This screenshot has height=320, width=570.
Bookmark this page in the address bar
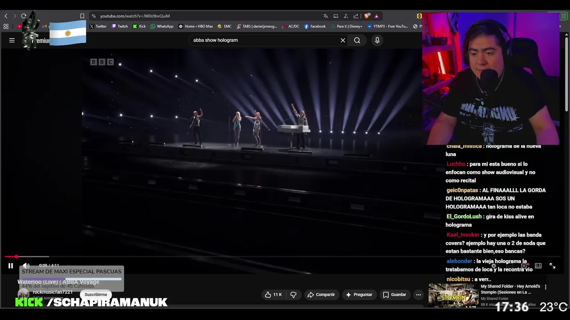point(82,16)
